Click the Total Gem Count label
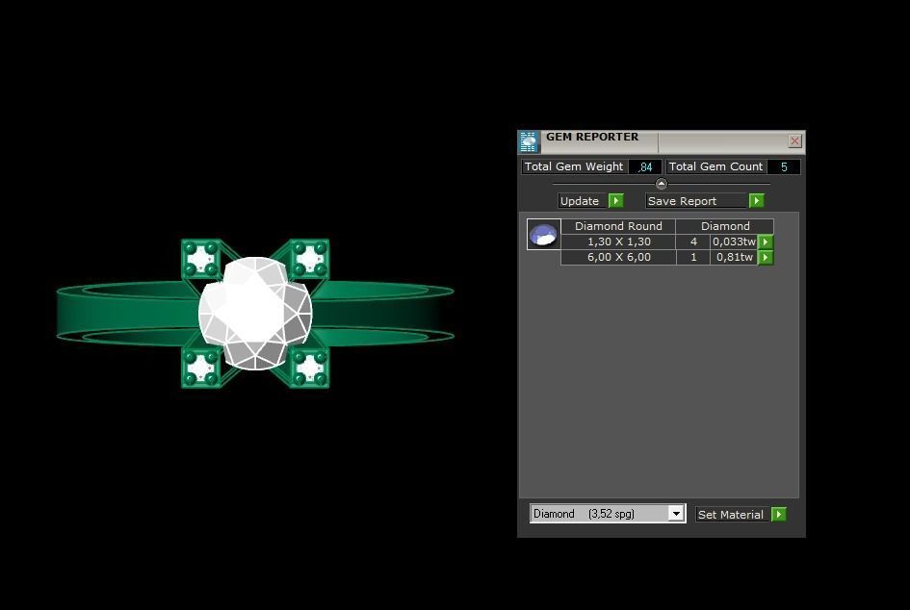Viewport: 910px width, 610px height. (x=715, y=166)
